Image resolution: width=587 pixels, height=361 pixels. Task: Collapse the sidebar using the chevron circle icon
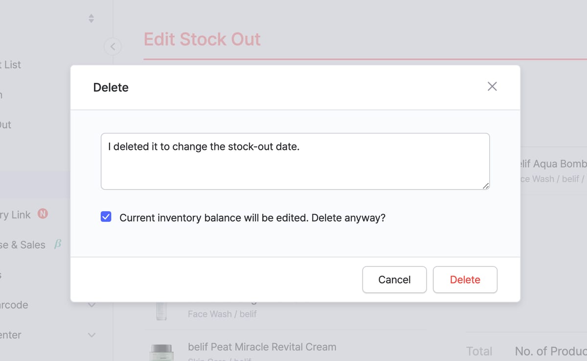point(113,46)
